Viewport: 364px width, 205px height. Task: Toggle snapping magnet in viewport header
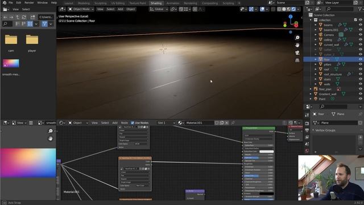pos(181,9)
